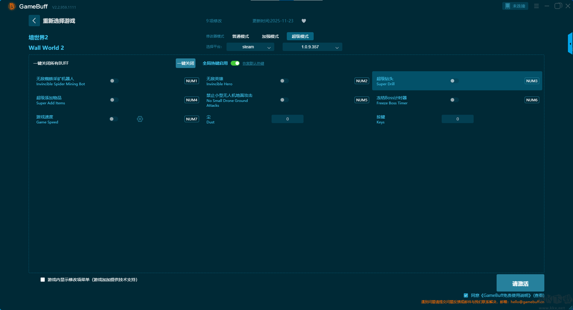Click the GameBuff logo icon
This screenshot has width=573, height=310.
click(12, 6)
